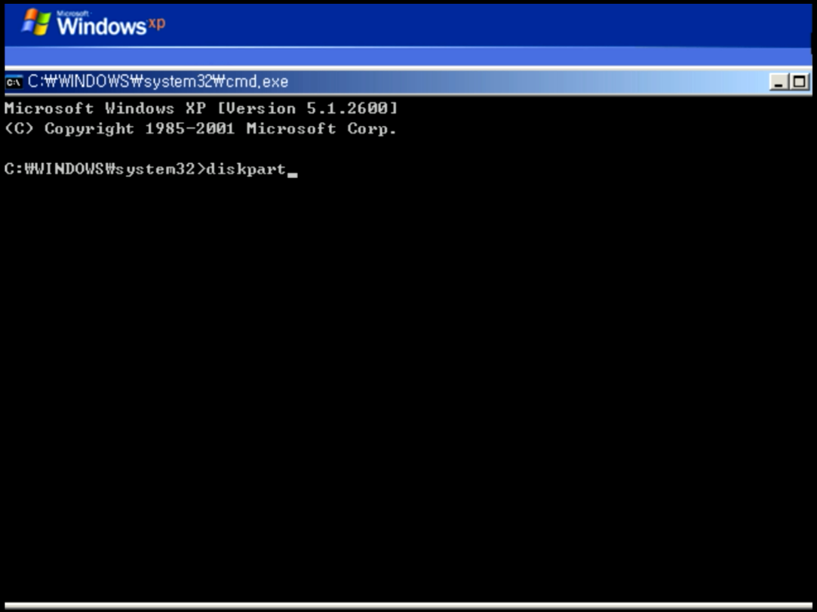Maximize the cmd.exe window

(800, 81)
